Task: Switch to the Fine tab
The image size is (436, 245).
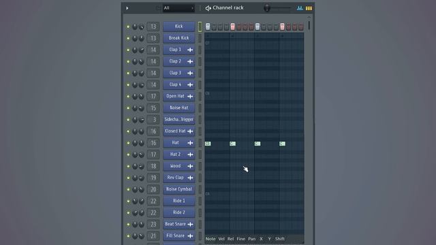Action: (240, 239)
